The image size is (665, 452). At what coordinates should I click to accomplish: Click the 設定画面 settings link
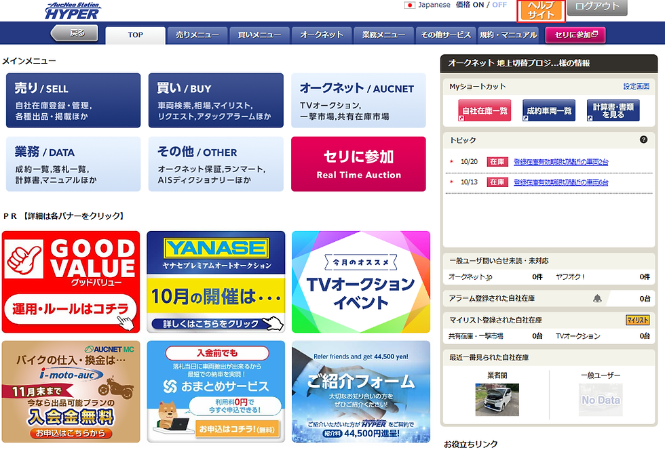[636, 87]
